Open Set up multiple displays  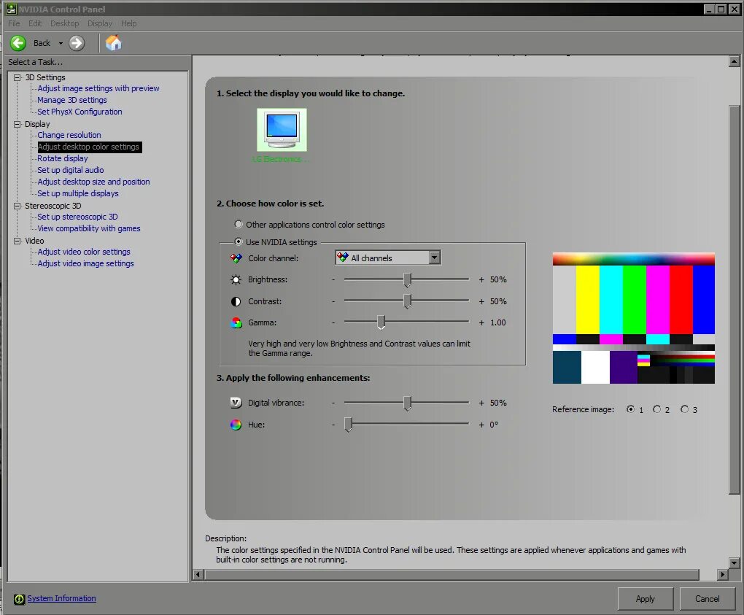[78, 193]
